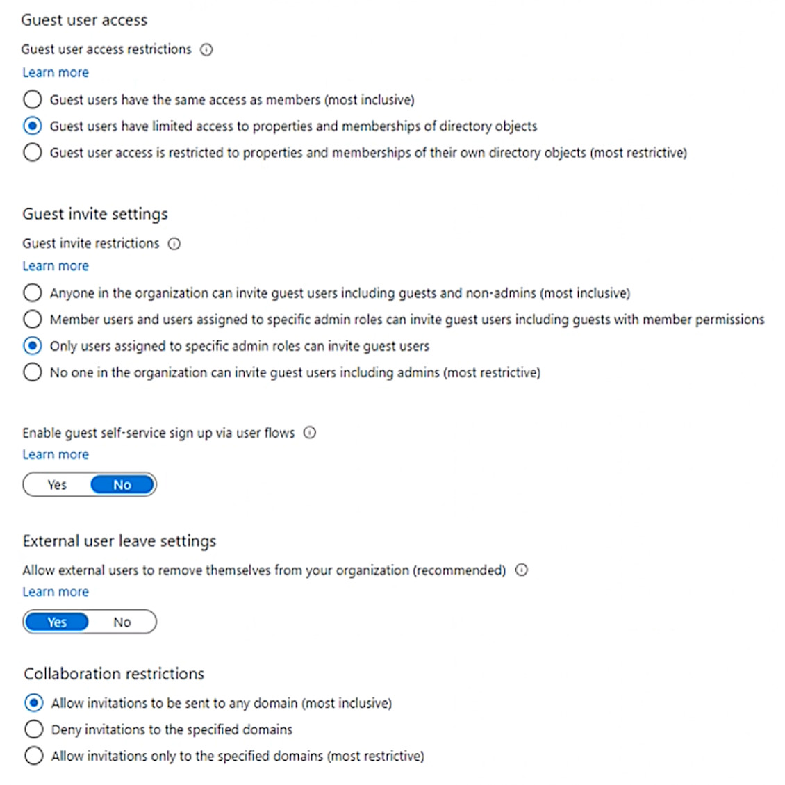785x785 pixels.
Task: Set external user leave setting to No
Action: [122, 622]
